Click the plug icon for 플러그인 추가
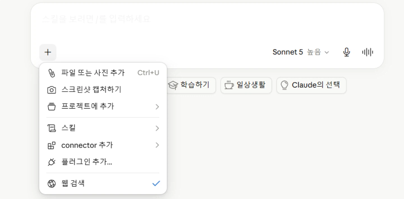The height and width of the screenshot is (199, 404). [52, 162]
